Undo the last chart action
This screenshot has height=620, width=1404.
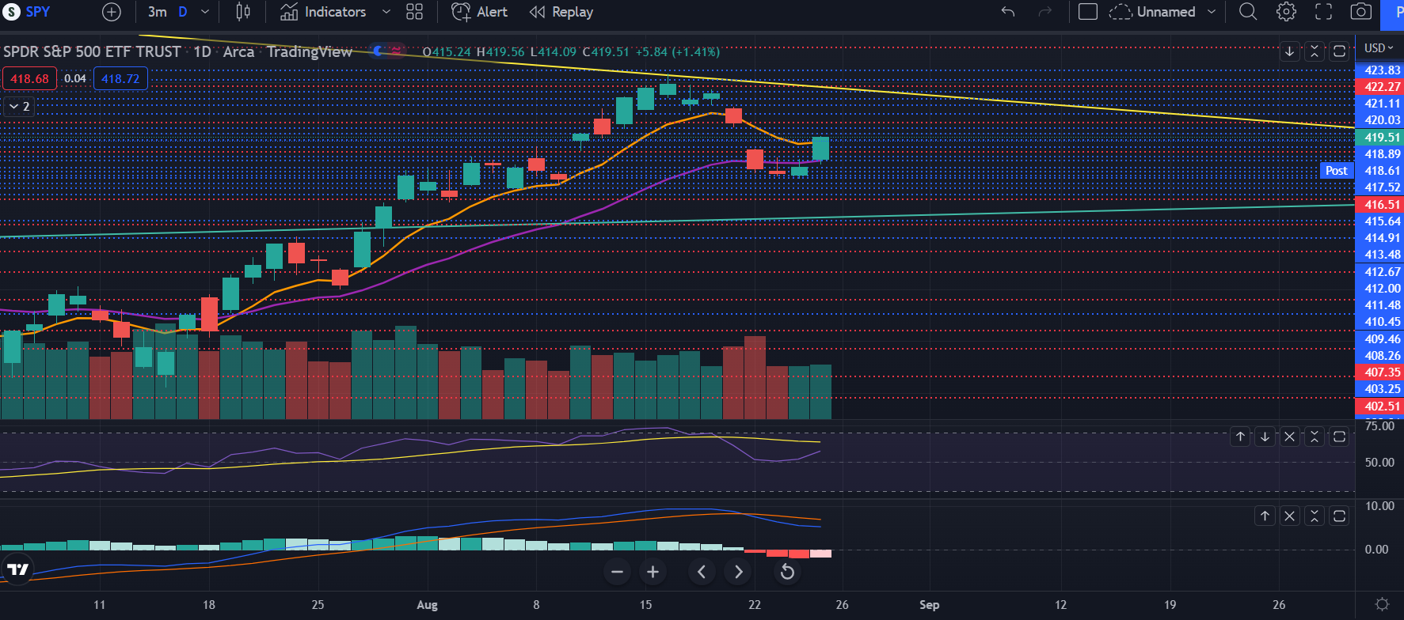pyautogui.click(x=1008, y=12)
